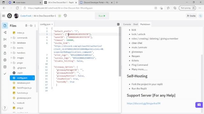Click the editor vertical scrollbar

(x=120, y=51)
